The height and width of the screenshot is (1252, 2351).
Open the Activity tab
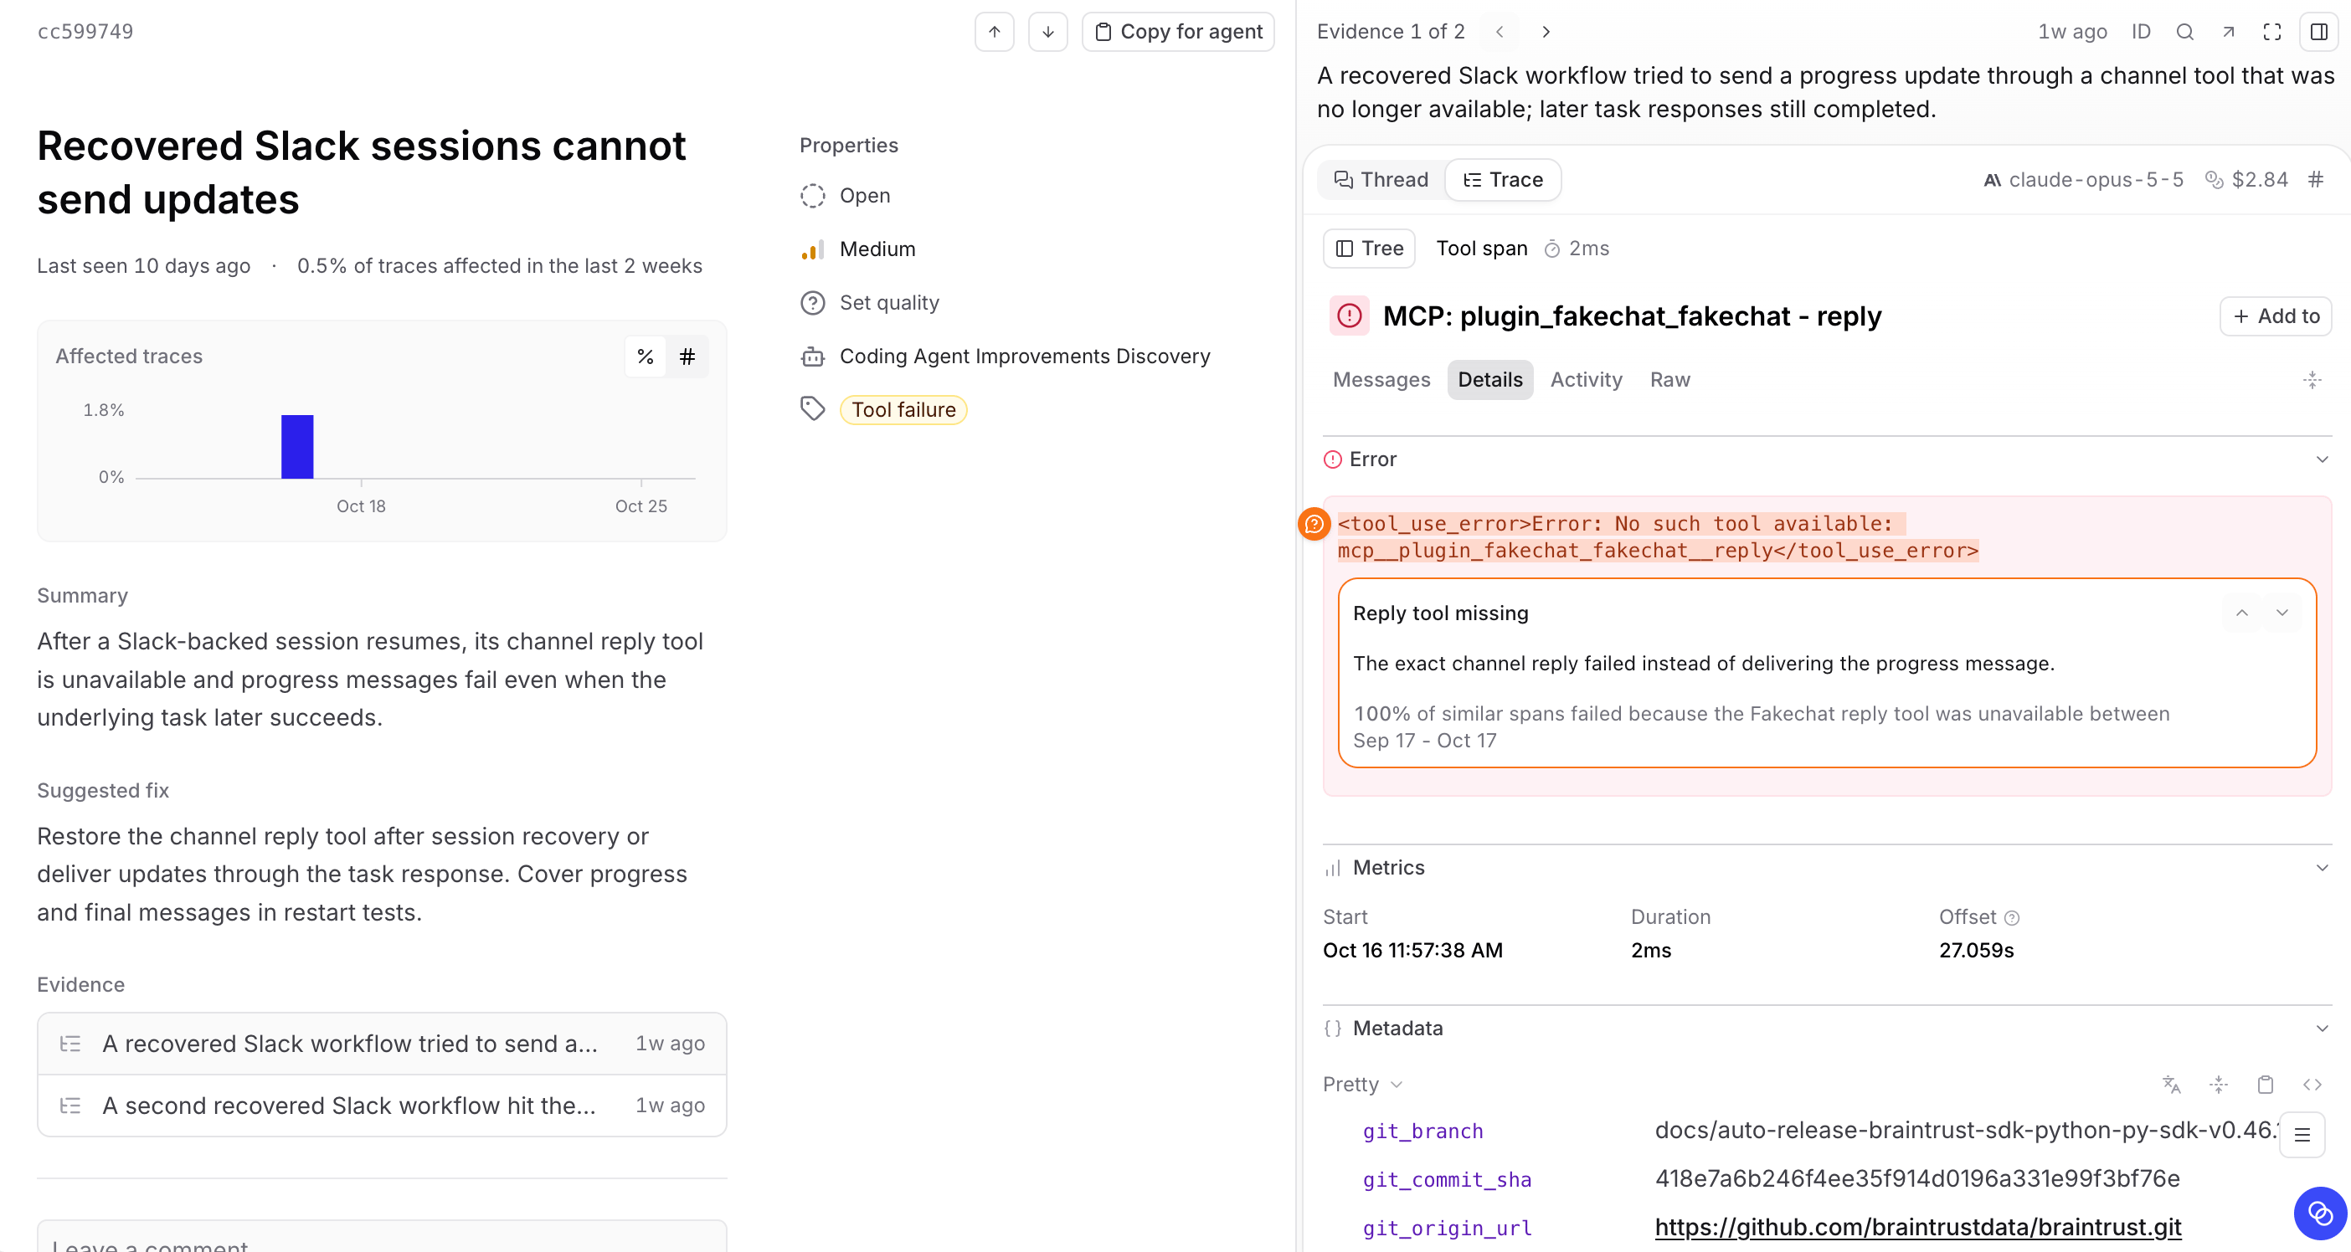[x=1585, y=380]
